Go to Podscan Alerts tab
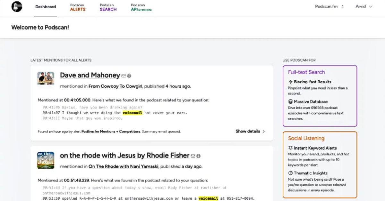This screenshot has width=385, height=201. click(78, 7)
